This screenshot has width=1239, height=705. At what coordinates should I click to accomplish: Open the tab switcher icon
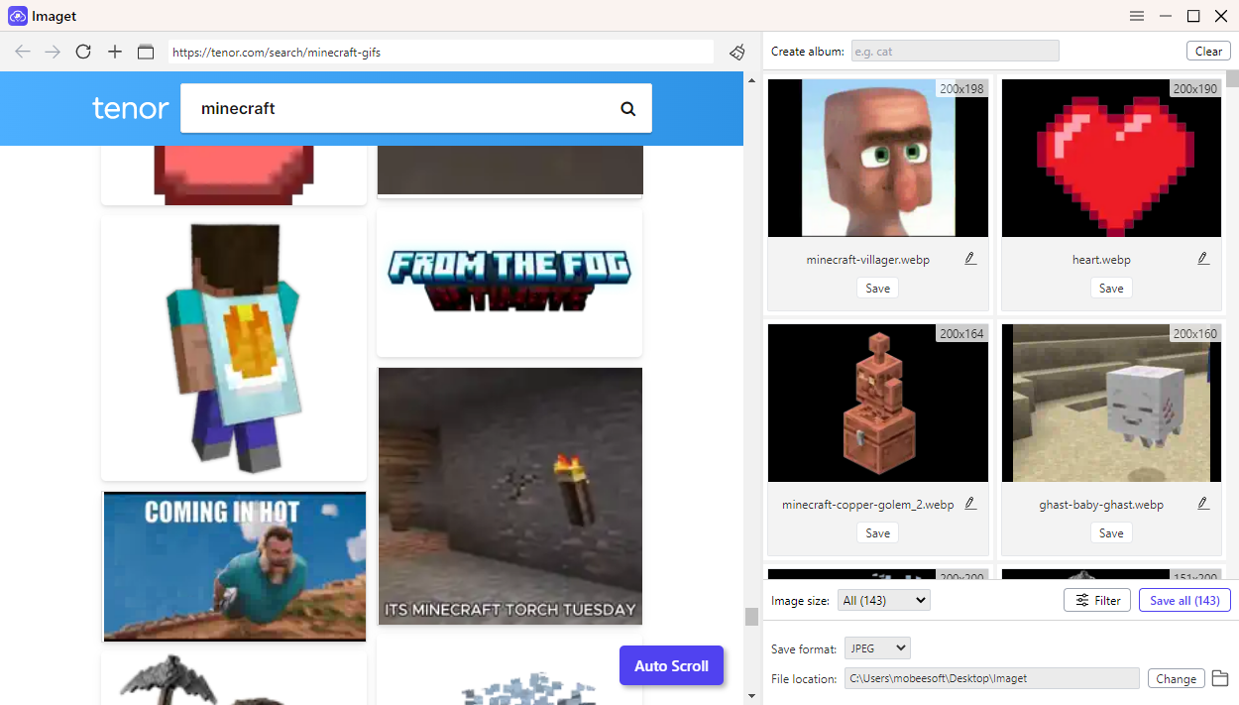coord(145,52)
